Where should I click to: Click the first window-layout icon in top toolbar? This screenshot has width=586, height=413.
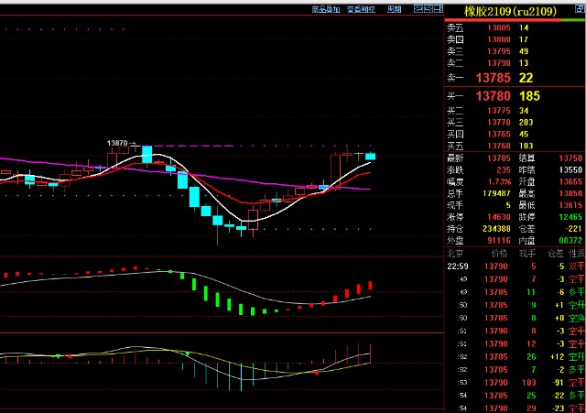coord(418,9)
